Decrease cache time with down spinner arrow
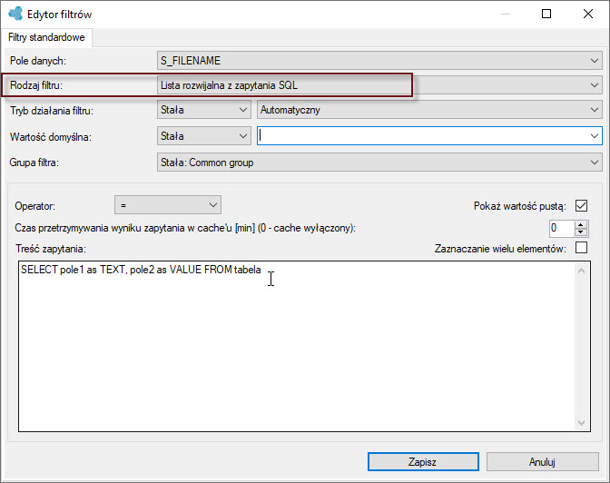Image resolution: width=610 pixels, height=483 pixels. [x=581, y=232]
